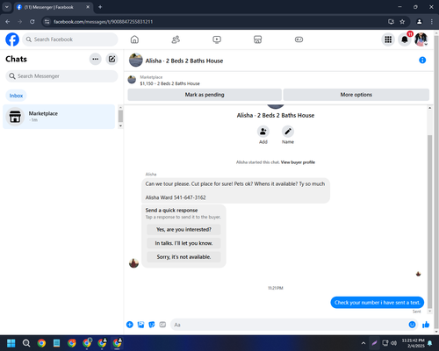Screen dimensions: 439x351
Task: Open Windows taskbar search
Action: [26, 343]
